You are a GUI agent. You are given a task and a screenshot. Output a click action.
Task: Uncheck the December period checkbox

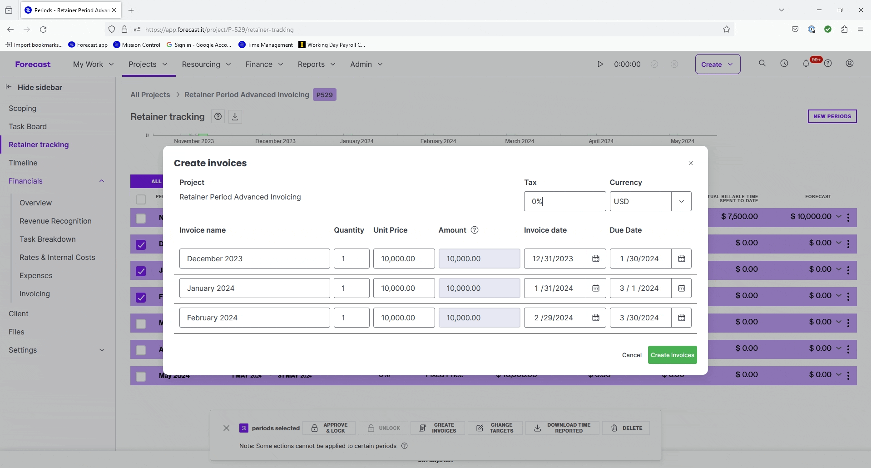(x=141, y=245)
